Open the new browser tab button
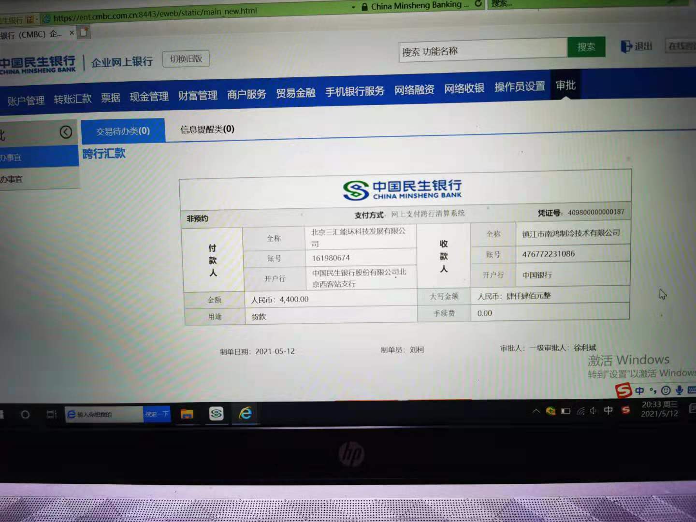This screenshot has height=522, width=696. [x=84, y=32]
